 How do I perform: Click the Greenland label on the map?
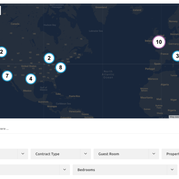click(101, 7)
